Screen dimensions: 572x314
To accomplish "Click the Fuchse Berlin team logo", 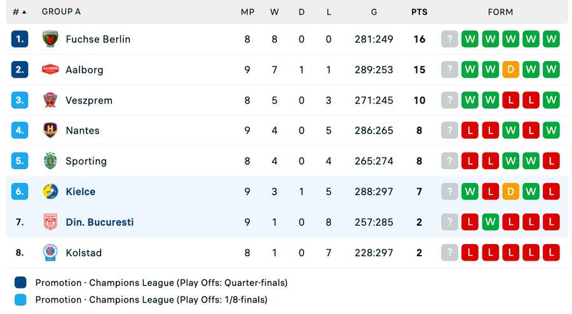I will (50, 39).
